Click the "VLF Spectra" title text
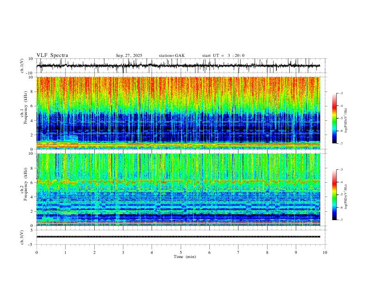The height and width of the screenshot is (283, 366). point(52,55)
